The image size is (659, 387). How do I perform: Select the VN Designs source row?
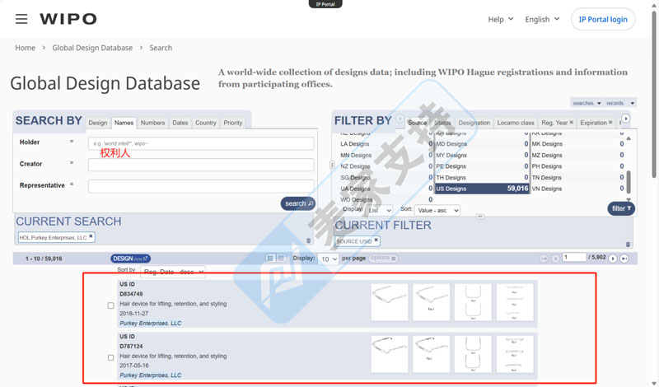578,189
